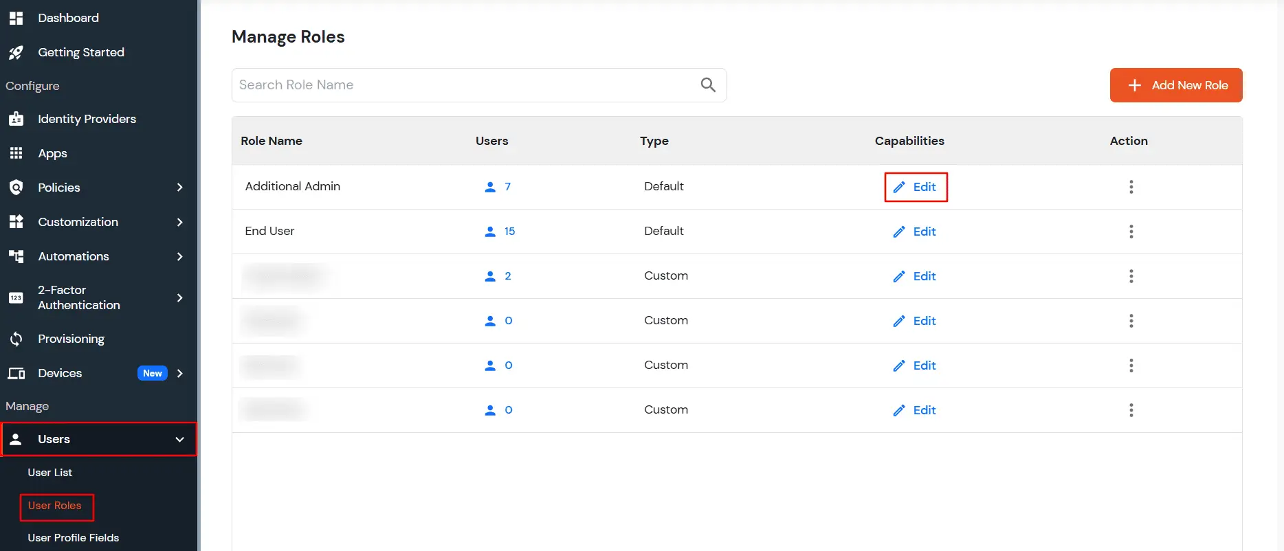Click the Customization icon in sidebar
This screenshot has width=1284, height=551.
[16, 222]
